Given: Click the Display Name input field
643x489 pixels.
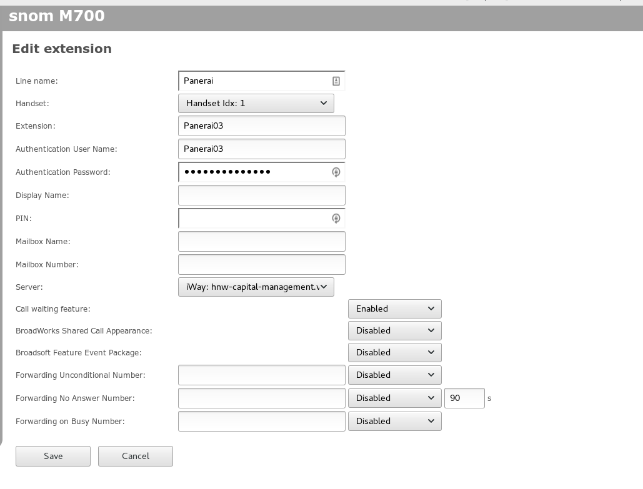Looking at the screenshot, I should (262, 195).
